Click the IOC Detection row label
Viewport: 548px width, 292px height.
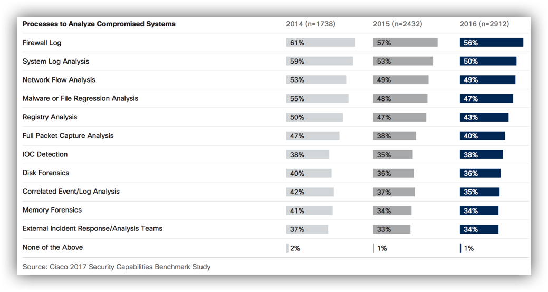[x=45, y=154]
